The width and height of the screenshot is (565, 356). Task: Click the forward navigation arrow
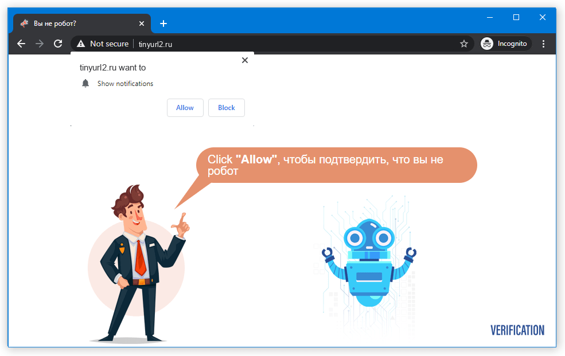(40, 44)
